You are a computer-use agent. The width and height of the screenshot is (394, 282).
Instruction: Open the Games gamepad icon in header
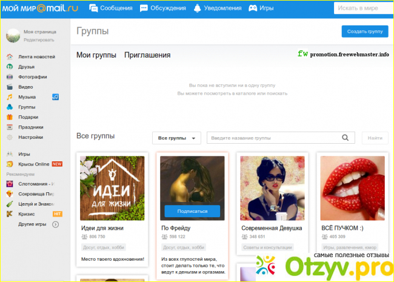(x=253, y=8)
